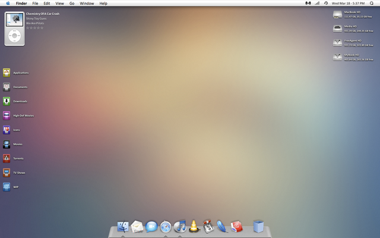
Task: Open the red G app in dock
Action: (236, 227)
